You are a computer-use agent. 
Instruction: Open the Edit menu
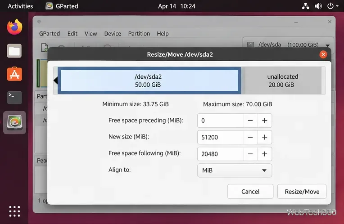click(x=72, y=34)
